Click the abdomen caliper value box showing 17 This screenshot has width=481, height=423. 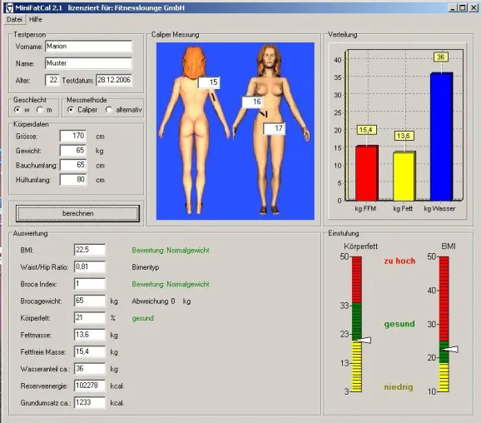(275, 128)
